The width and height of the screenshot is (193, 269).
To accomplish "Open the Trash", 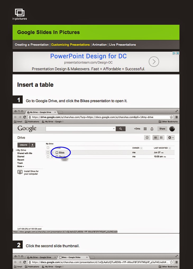I will point(20,163).
